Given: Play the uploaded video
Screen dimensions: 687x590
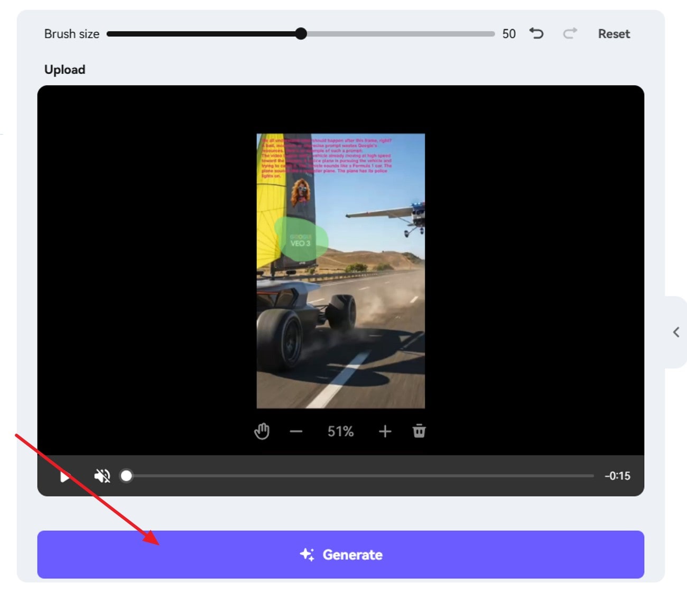Looking at the screenshot, I should click(64, 476).
